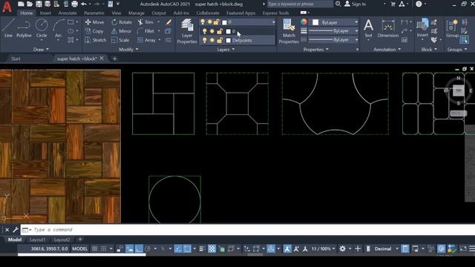Open Layer Properties manager
Viewport: 475px width, 267px height.
pos(187,31)
